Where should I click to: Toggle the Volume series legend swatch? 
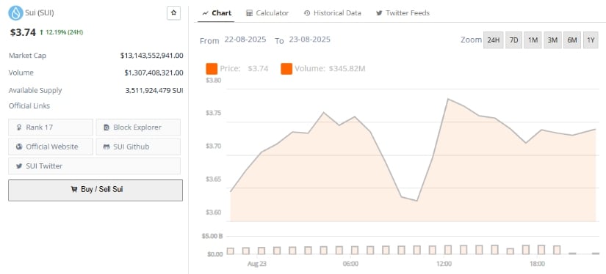(x=286, y=69)
